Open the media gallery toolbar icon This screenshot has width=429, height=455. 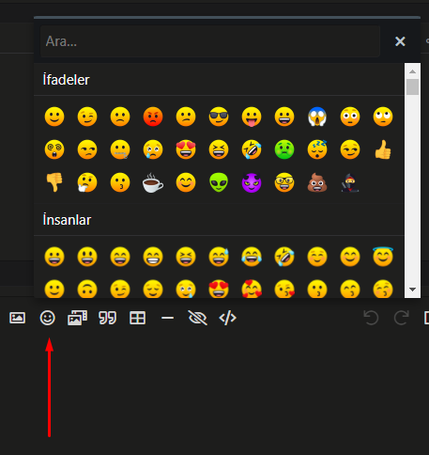(x=78, y=318)
